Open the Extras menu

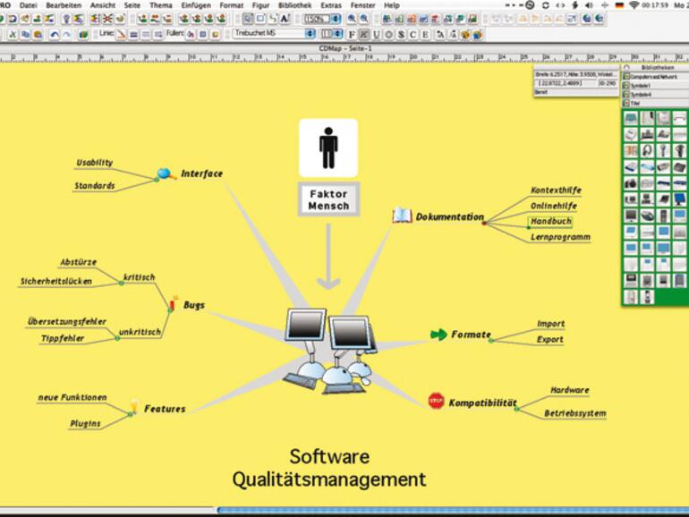pyautogui.click(x=331, y=5)
